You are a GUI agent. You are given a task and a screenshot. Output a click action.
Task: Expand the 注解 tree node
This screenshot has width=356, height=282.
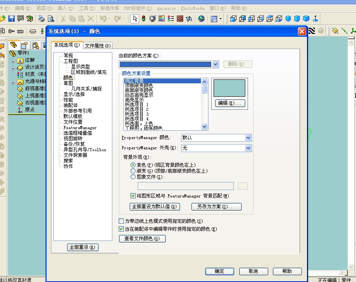(x=13, y=61)
